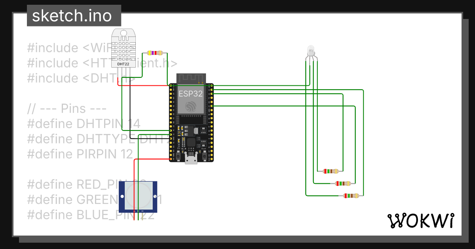Select the middle LED resistor

point(343,183)
